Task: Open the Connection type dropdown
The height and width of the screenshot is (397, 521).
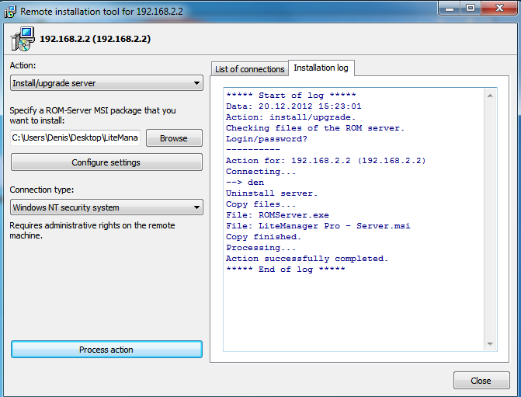Action: click(x=106, y=207)
